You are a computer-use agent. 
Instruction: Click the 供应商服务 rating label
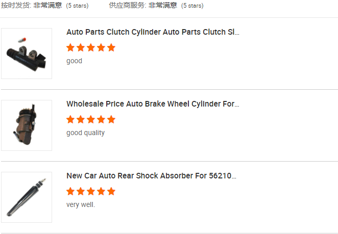(127, 6)
